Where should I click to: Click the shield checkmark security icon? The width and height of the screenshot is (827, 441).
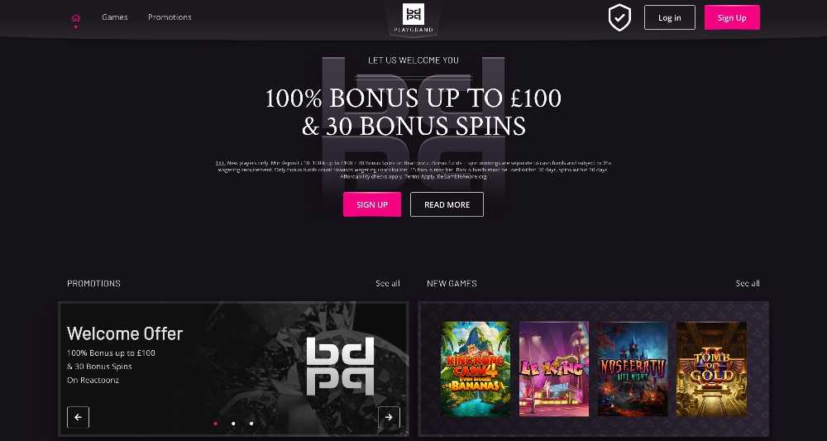[x=619, y=18]
